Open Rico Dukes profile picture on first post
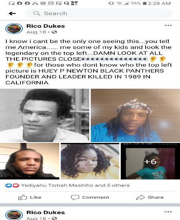Image resolution: width=180 pixels, height=220 pixels. click(x=14, y=29)
